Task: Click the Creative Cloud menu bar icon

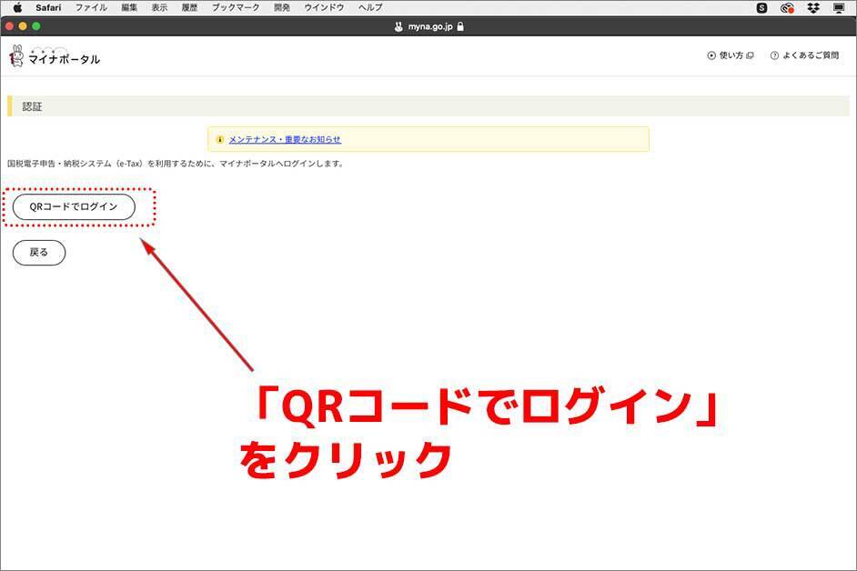Action: tap(787, 7)
